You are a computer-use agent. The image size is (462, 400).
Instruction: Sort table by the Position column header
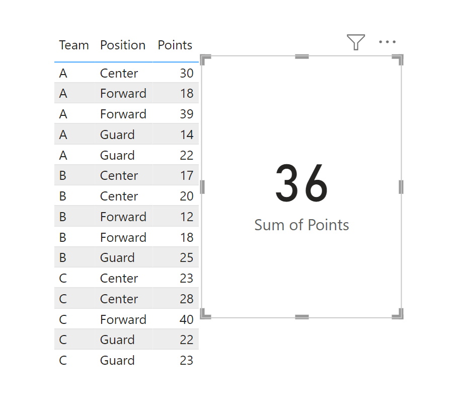pos(123,45)
